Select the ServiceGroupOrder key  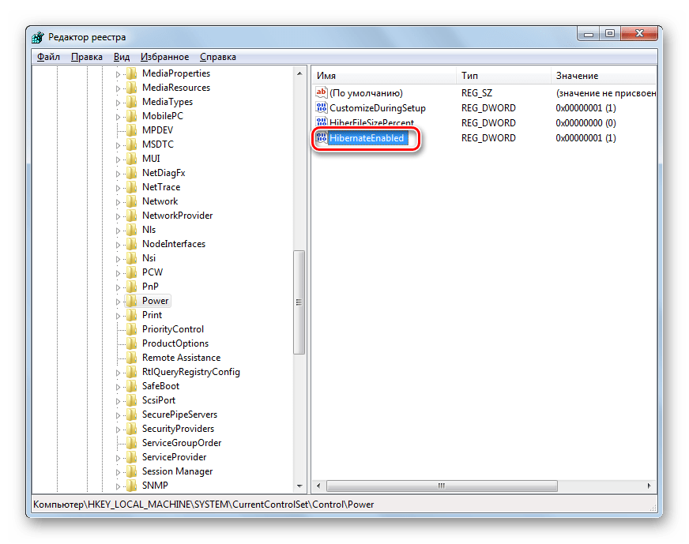tap(182, 443)
